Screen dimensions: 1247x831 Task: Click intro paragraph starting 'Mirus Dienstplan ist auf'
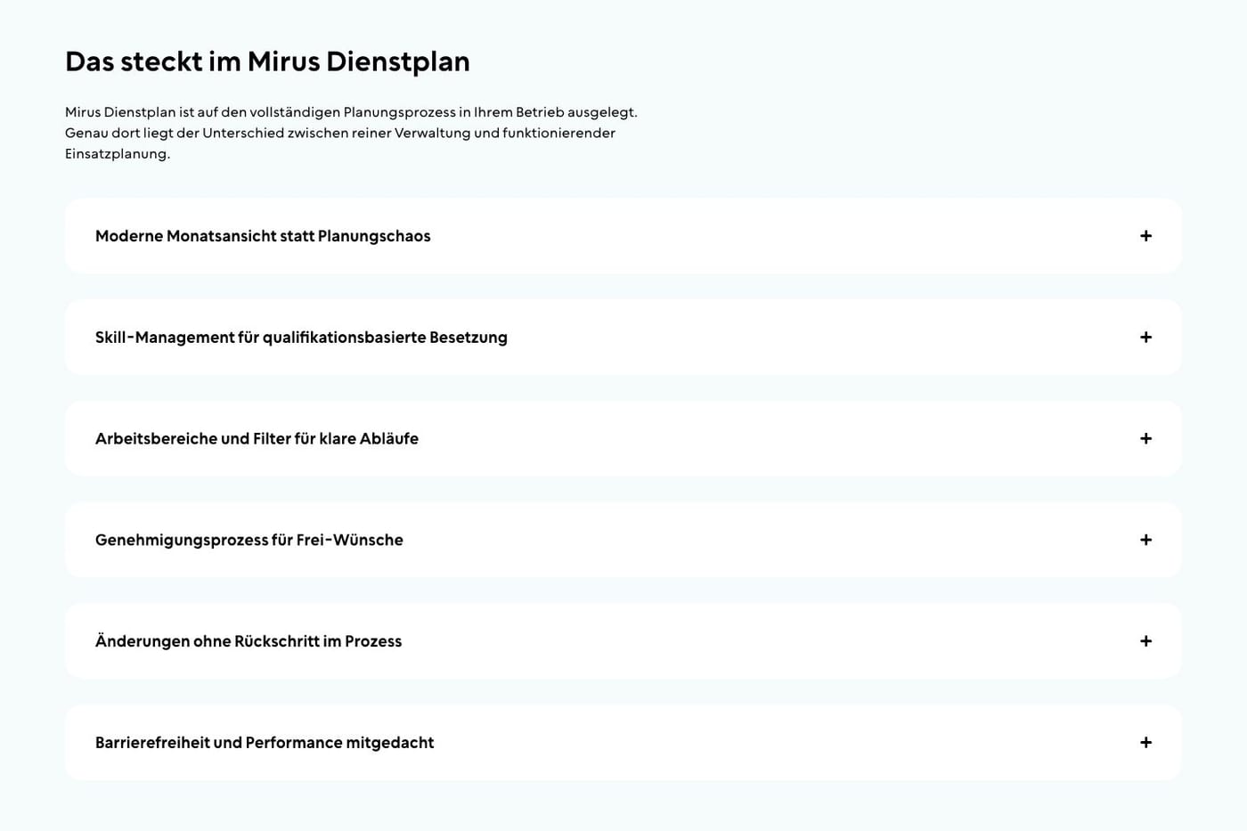[351, 133]
